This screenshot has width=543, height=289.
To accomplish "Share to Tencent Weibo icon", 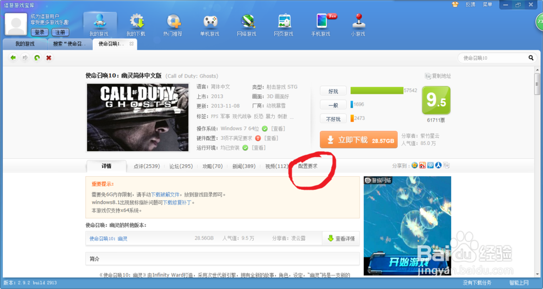I will pyautogui.click(x=431, y=165).
